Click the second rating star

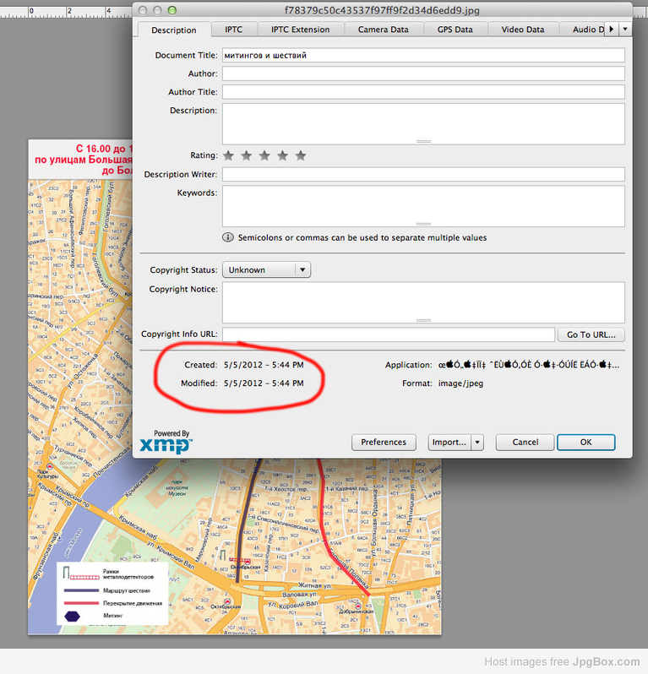(247, 155)
